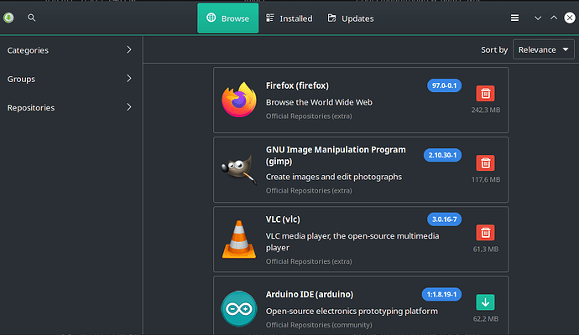Remove VLC with the trash button
Image resolution: width=579 pixels, height=335 pixels.
tap(485, 233)
